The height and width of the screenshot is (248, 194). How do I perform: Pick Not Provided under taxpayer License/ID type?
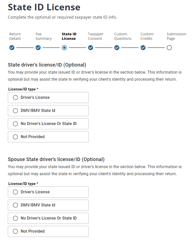15,137
